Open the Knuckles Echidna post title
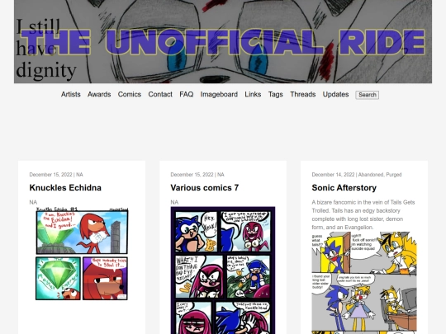This screenshot has width=446, height=334. [65, 188]
